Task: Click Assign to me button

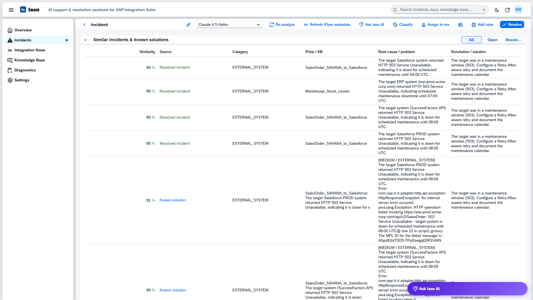Action: tap(436, 25)
